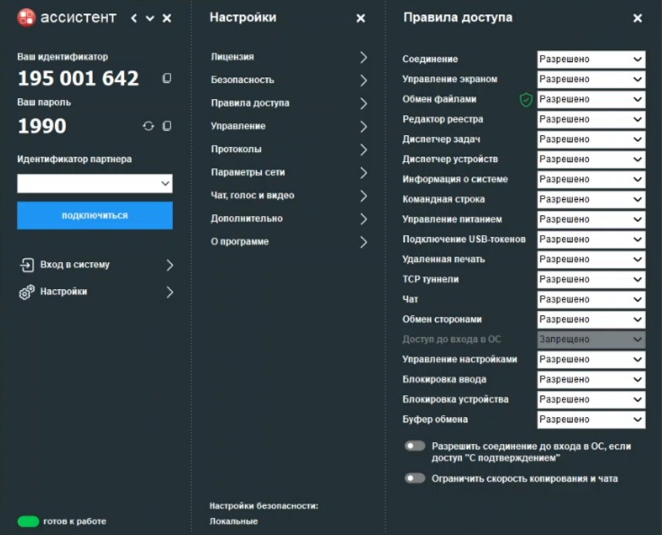
Task: Open the Командная строка dropdown
Action: (x=591, y=199)
